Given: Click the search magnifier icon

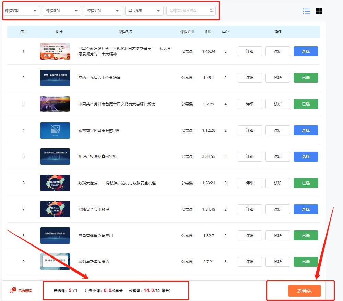Looking at the screenshot, I should pyautogui.click(x=211, y=11).
